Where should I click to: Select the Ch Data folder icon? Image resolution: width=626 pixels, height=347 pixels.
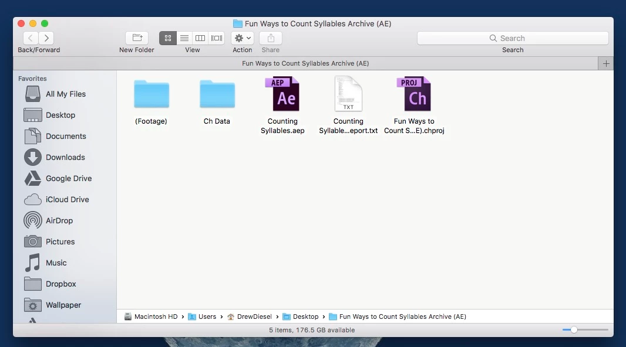pos(217,94)
